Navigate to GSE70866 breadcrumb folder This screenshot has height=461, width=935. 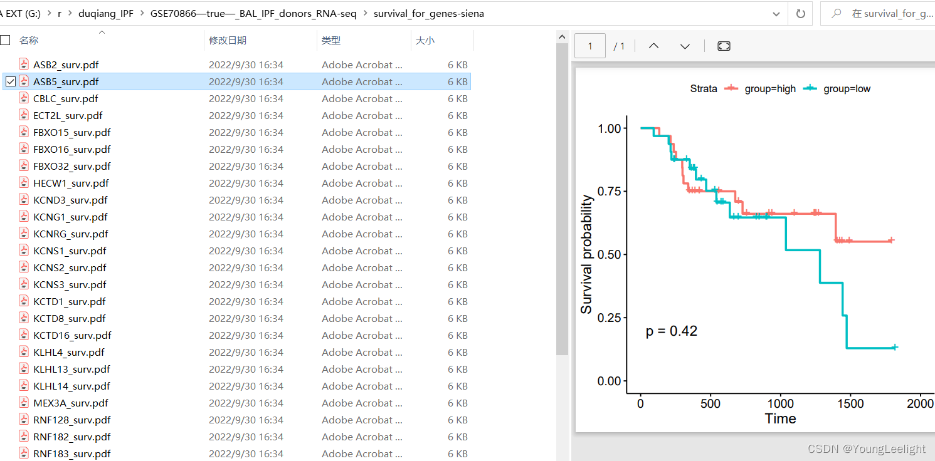pos(253,13)
